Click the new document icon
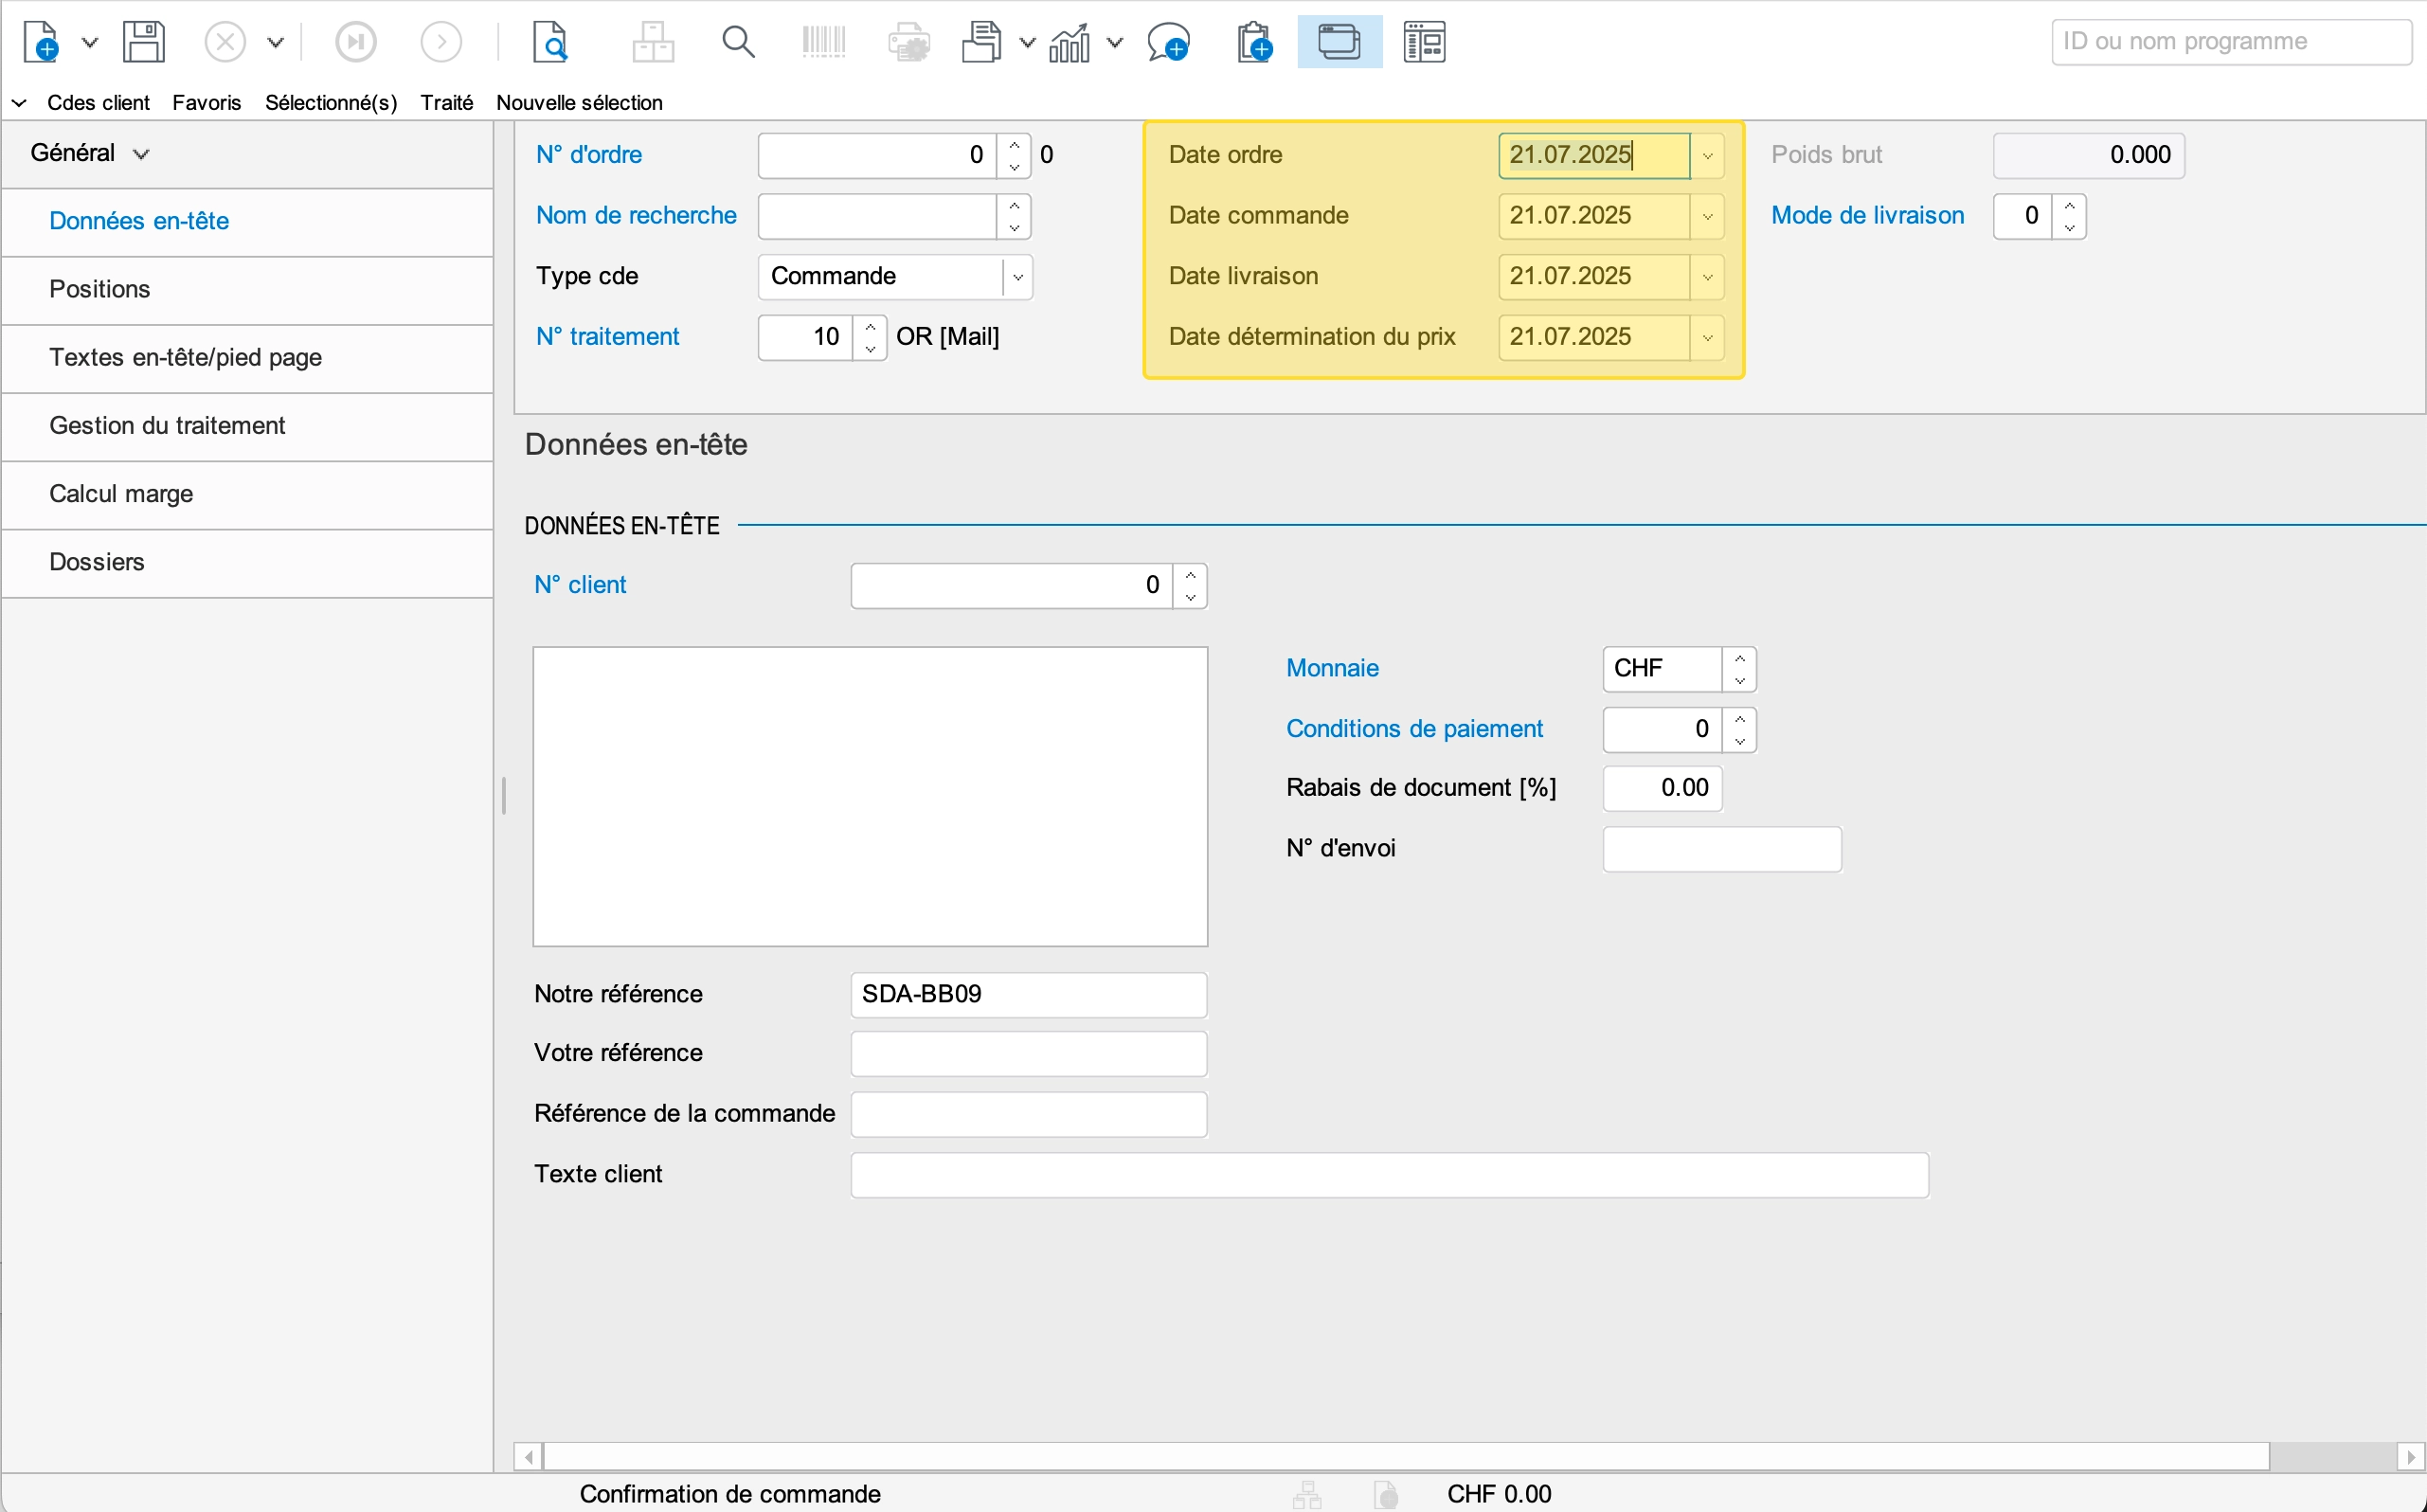 (x=41, y=42)
